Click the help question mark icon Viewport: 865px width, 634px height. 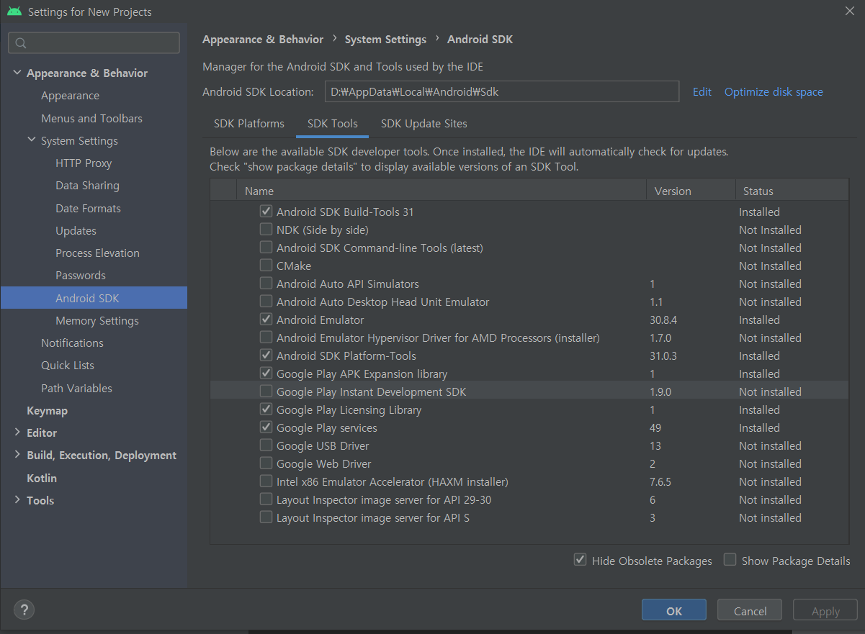(x=24, y=610)
